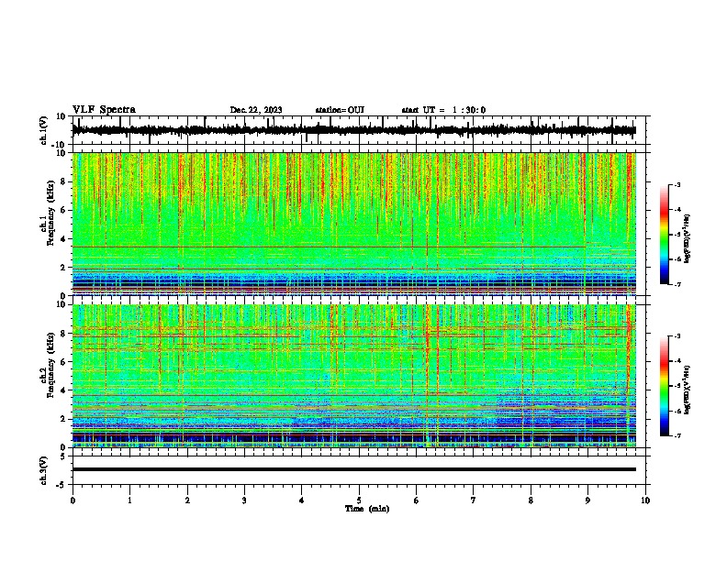This screenshot has width=727, height=561.
Task: Click time axis tick label '2'
Action: tap(187, 500)
